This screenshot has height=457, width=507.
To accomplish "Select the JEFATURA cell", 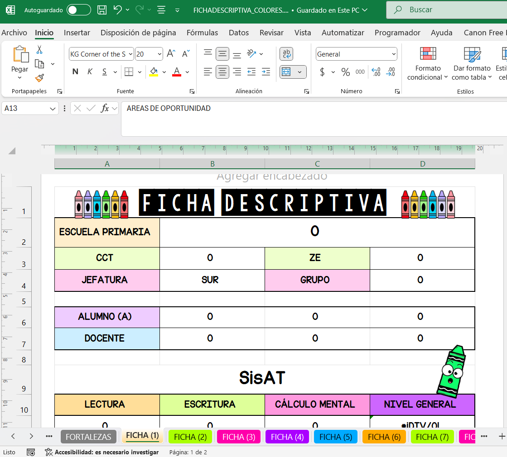I will 107,280.
